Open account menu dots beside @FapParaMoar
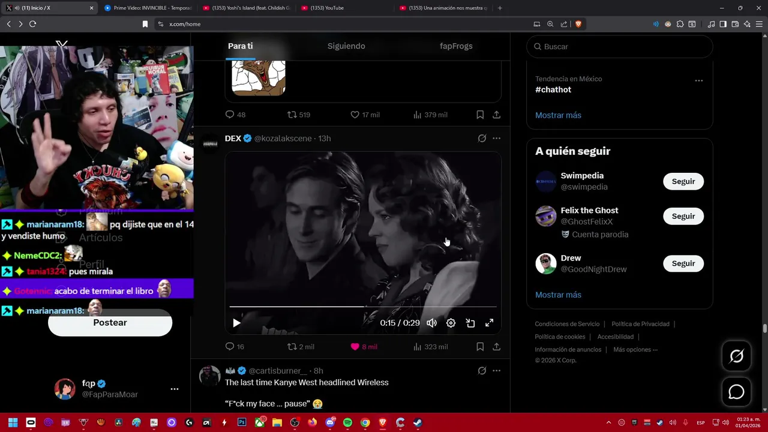768x432 pixels. (x=175, y=389)
